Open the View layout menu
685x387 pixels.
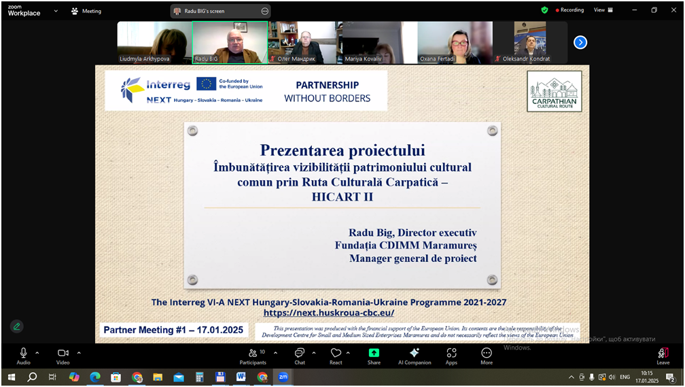pos(603,10)
